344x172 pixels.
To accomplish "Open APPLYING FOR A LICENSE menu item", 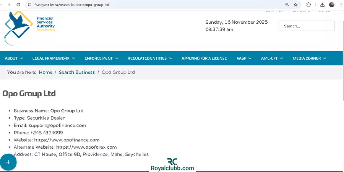I will coord(204,58).
